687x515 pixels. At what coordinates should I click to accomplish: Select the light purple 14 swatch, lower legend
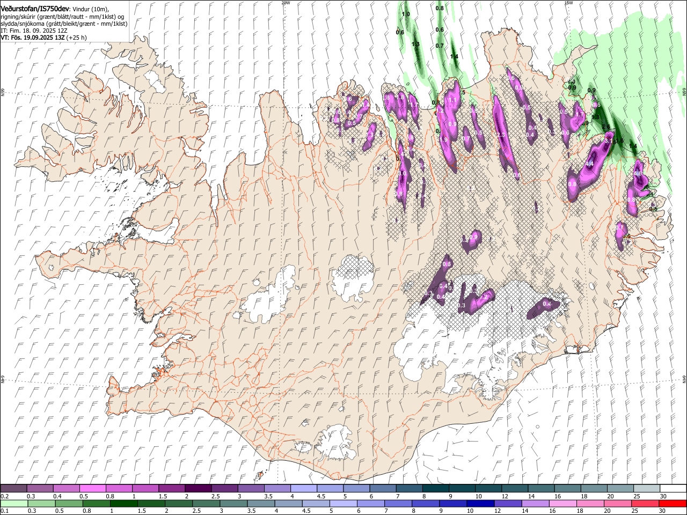535,504
